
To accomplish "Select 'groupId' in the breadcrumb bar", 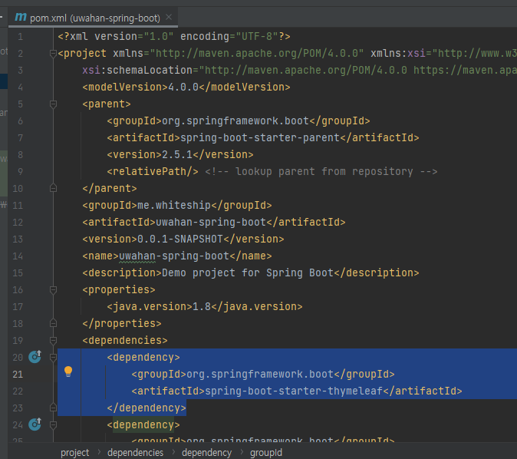I will (265, 452).
